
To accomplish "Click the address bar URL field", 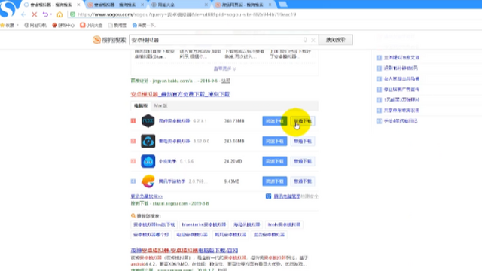I will coord(187,14).
